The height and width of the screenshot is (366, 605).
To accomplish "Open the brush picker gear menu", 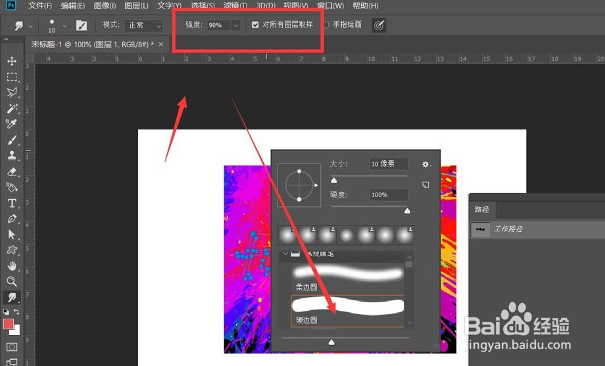I will click(425, 164).
